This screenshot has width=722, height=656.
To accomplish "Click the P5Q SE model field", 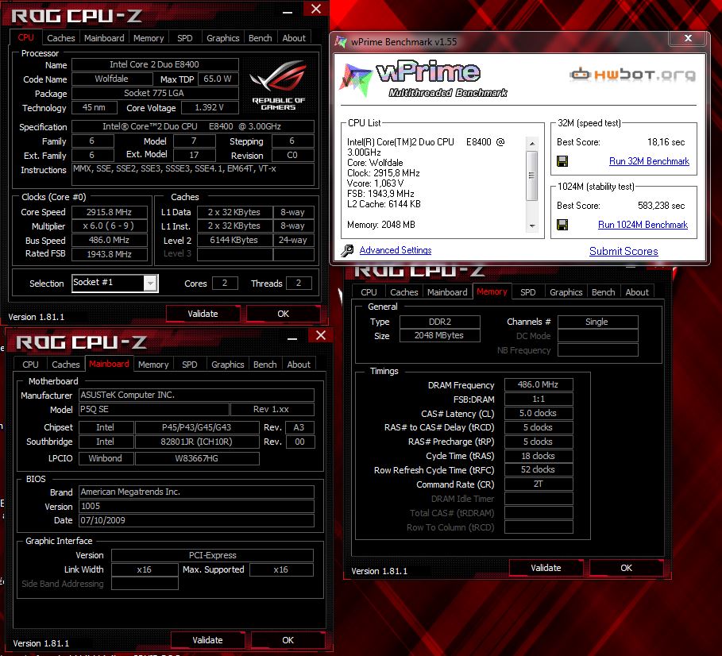I will [154, 409].
